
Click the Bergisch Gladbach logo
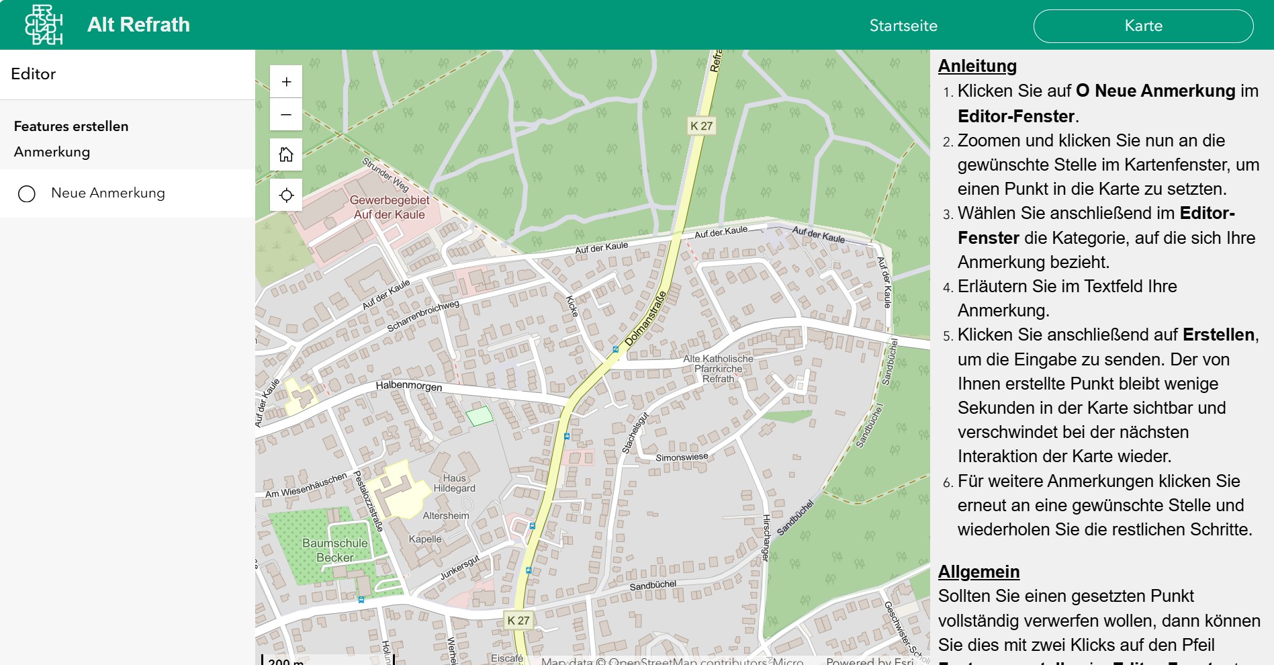pos(44,25)
